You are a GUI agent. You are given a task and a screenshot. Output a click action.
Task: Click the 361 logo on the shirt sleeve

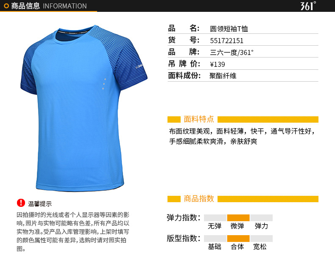[140, 67]
